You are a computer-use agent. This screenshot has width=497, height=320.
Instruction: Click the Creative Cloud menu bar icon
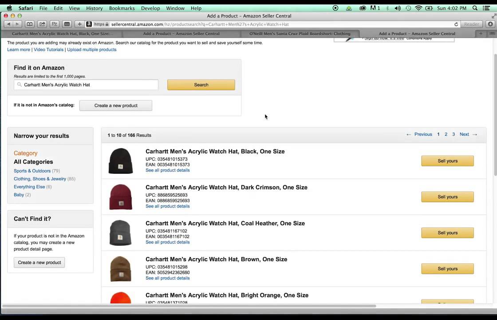[x=363, y=8]
